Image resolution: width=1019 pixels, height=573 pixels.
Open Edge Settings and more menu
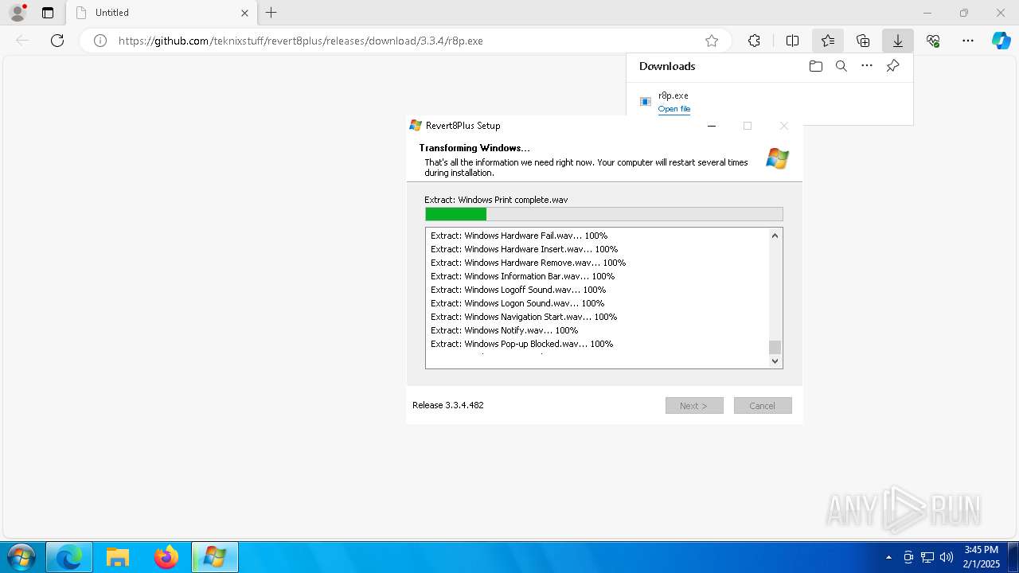(968, 41)
